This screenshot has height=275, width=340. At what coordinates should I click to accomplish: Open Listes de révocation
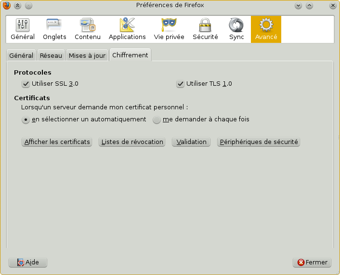pos(132,142)
